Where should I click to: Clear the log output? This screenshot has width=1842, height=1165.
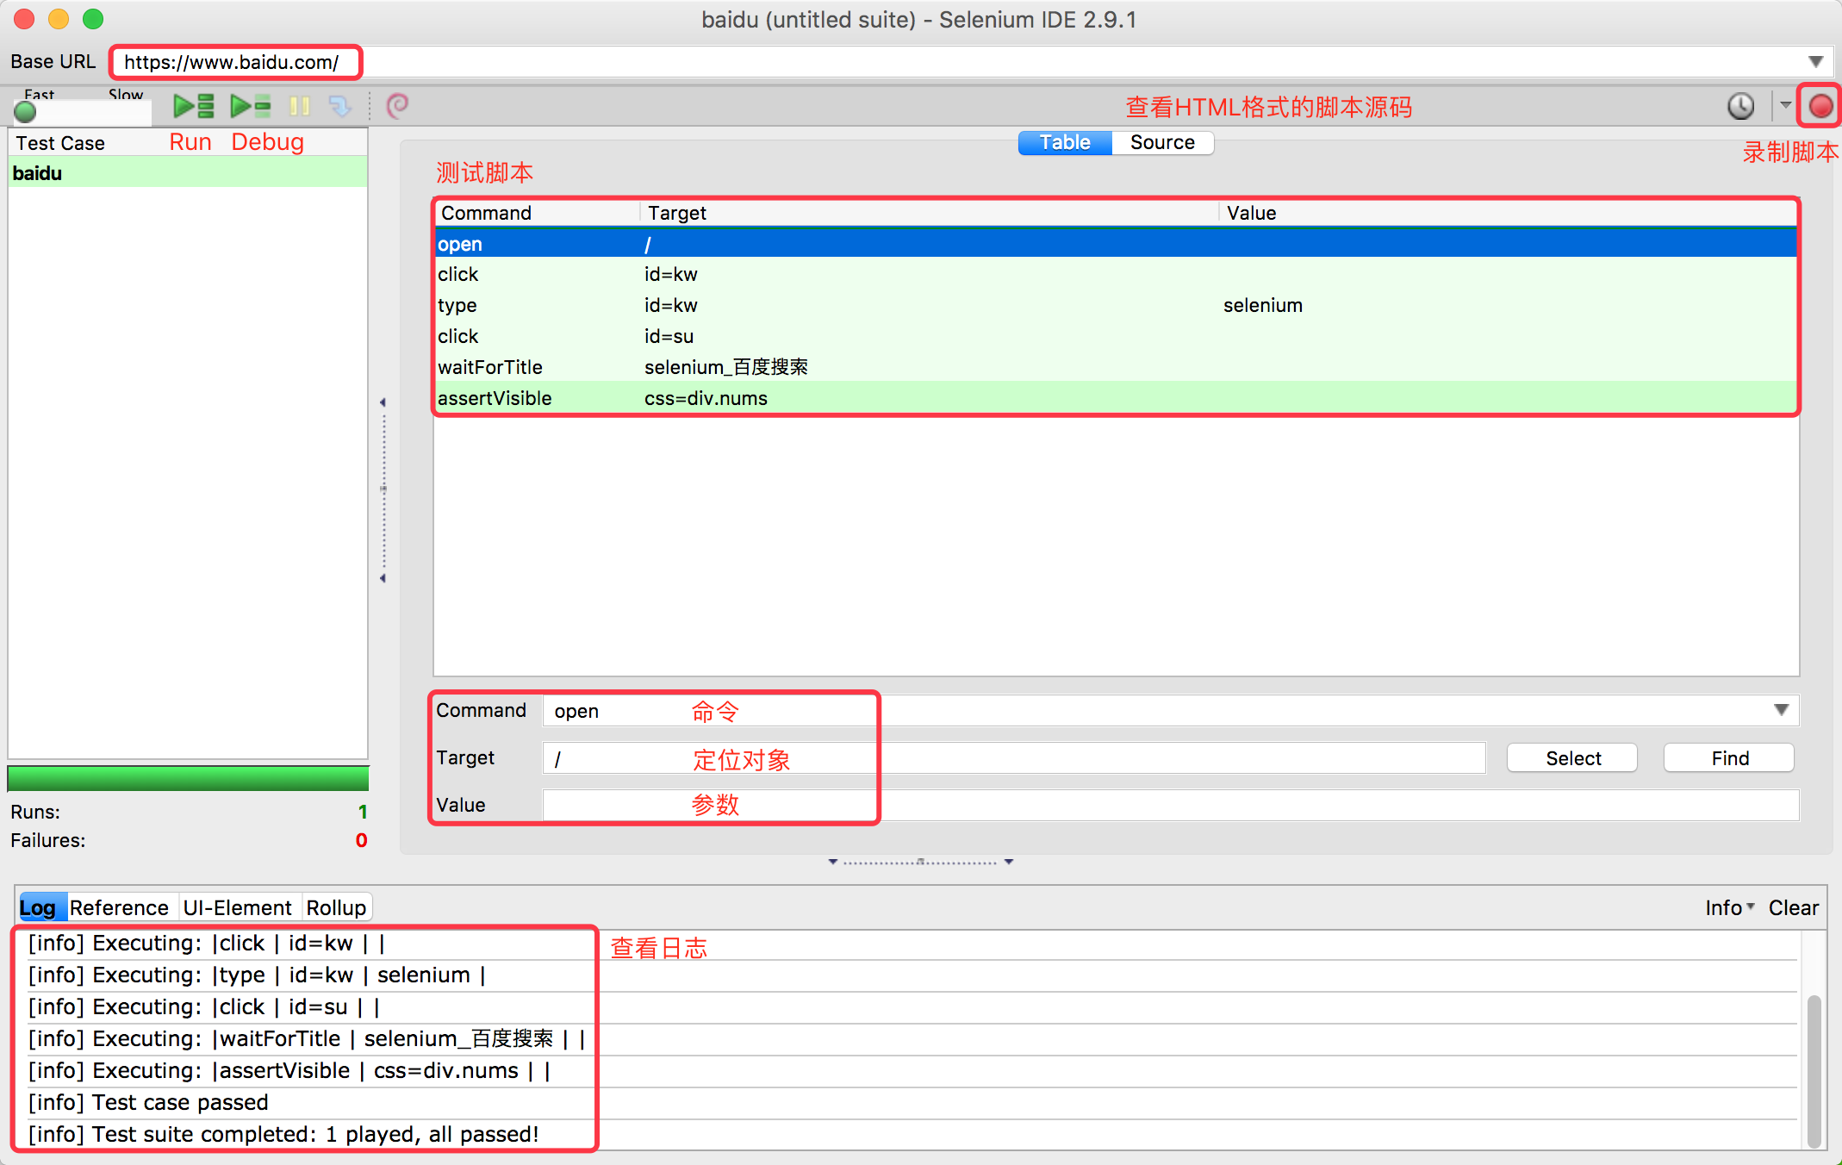[1793, 907]
